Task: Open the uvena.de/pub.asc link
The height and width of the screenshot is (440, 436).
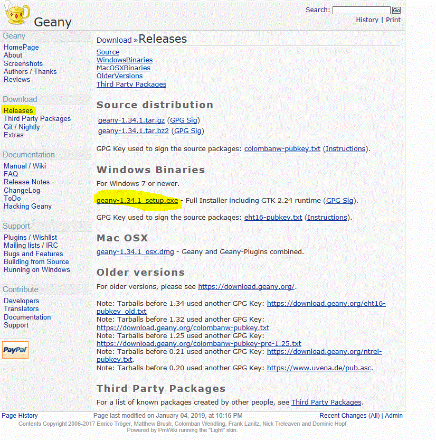Action: [319, 368]
